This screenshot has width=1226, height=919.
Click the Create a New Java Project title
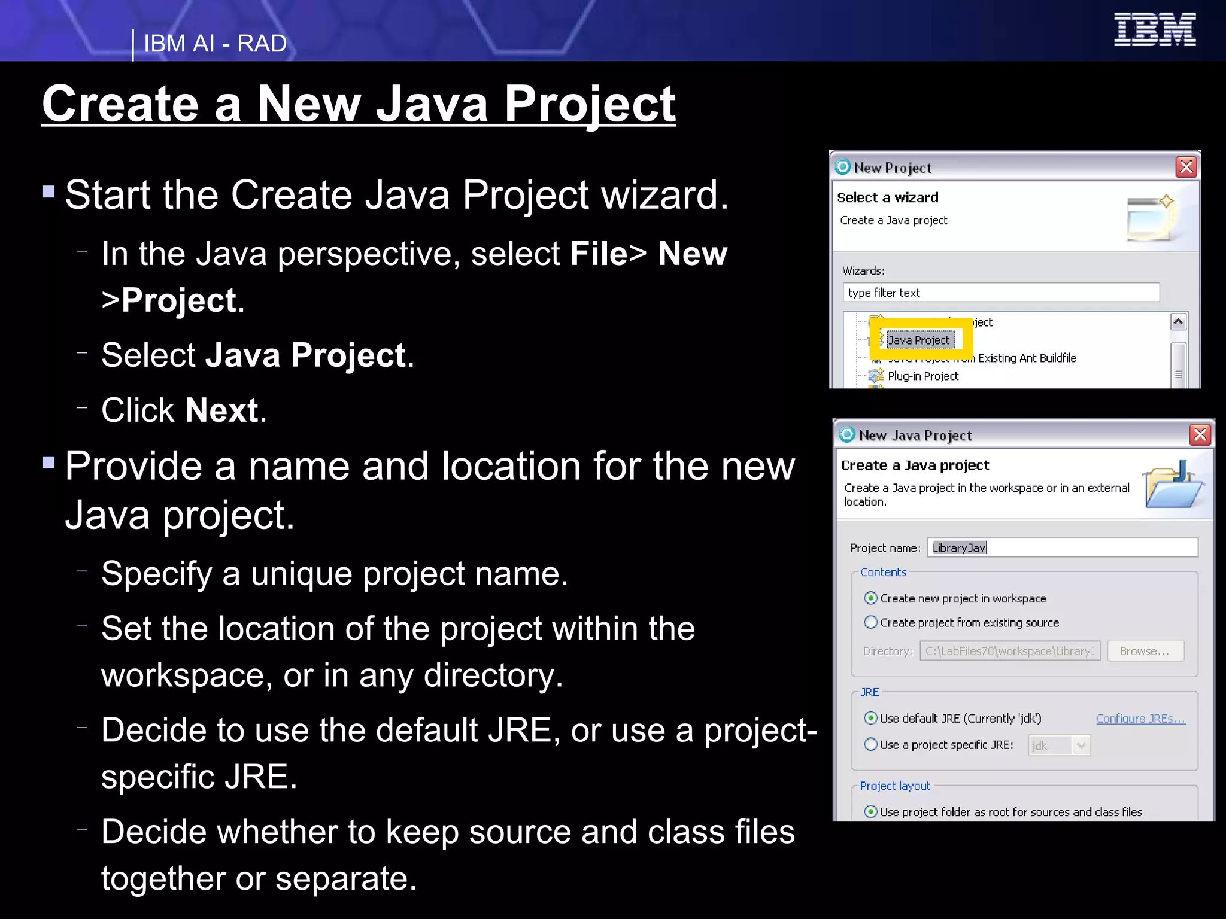pos(359,104)
